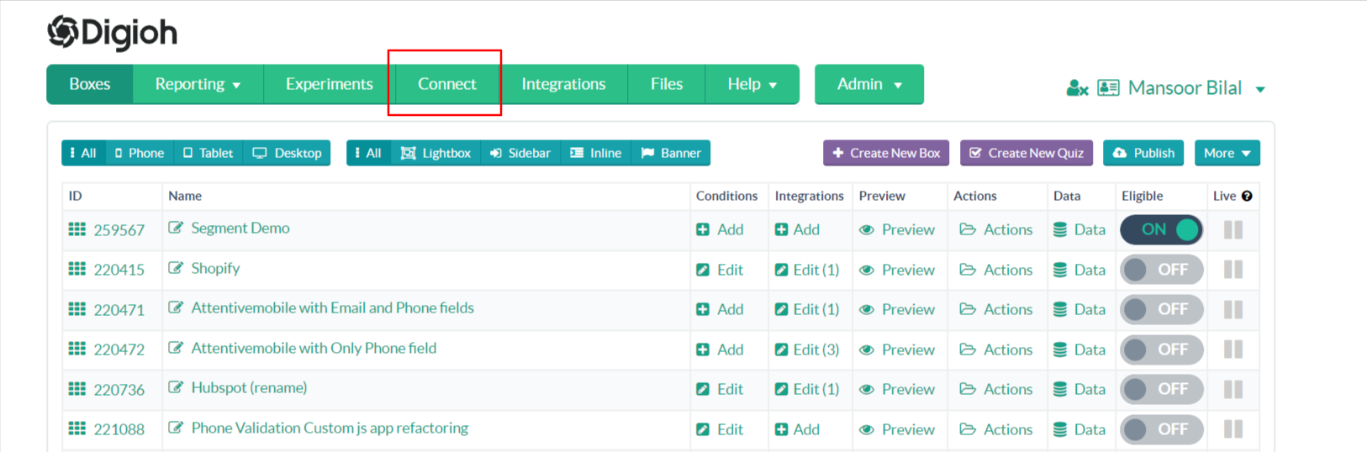The width and height of the screenshot is (1367, 452).
Task: Open the Reporting dropdown menu
Action: (x=198, y=84)
